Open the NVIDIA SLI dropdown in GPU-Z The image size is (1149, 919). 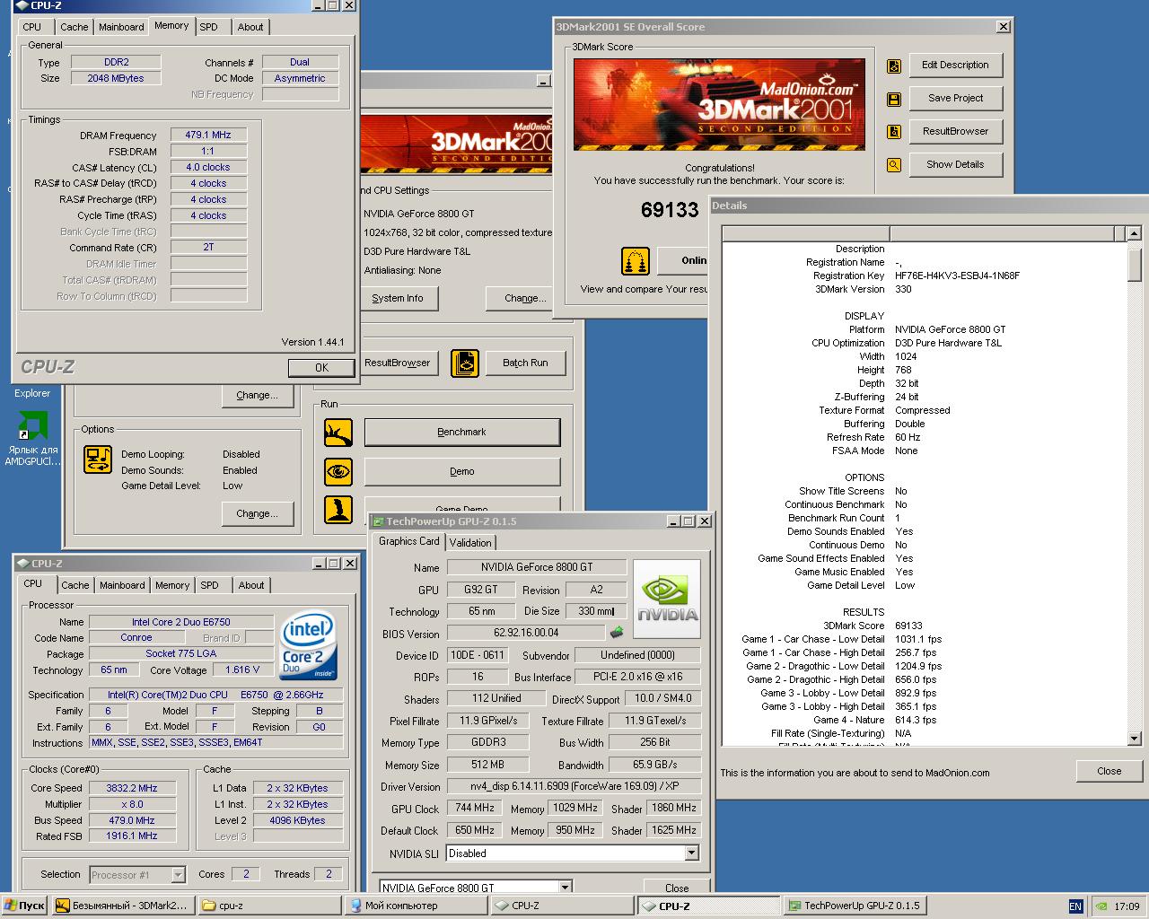[x=691, y=853]
